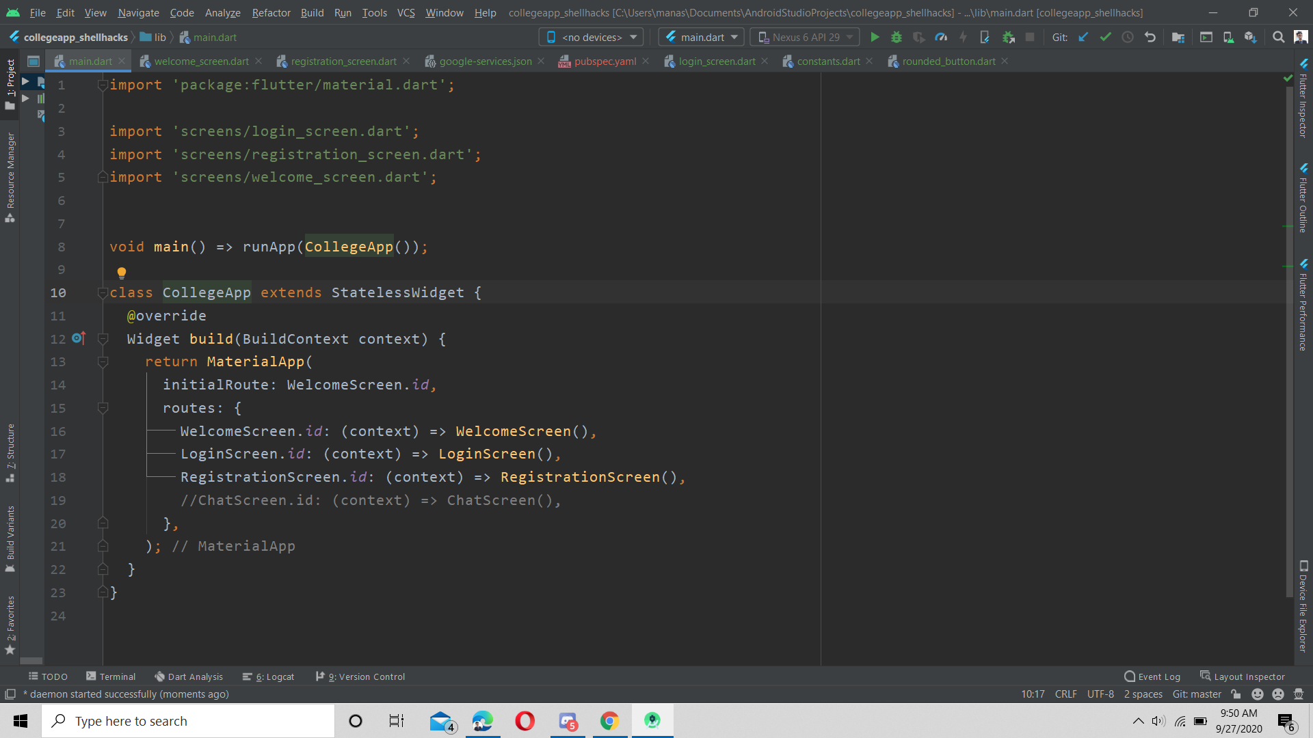Collapse the CollegeApp class fold marker
Image resolution: width=1313 pixels, height=738 pixels.
(103, 293)
